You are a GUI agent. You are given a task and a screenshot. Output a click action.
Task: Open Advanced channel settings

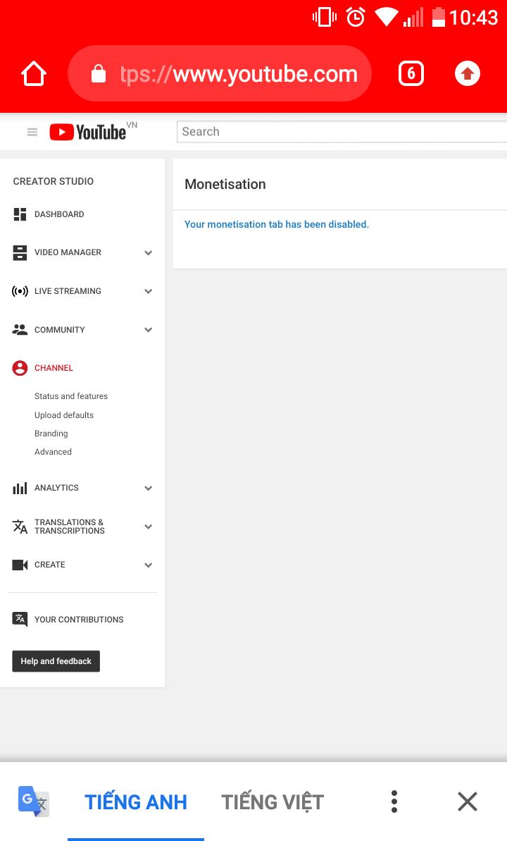point(53,452)
